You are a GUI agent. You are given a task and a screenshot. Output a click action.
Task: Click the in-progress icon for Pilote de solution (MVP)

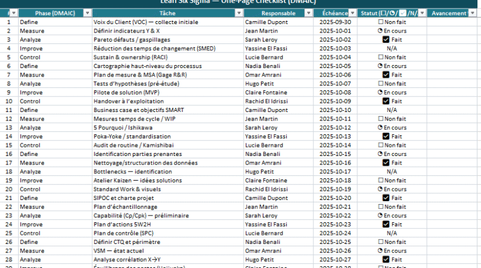pos(380,93)
